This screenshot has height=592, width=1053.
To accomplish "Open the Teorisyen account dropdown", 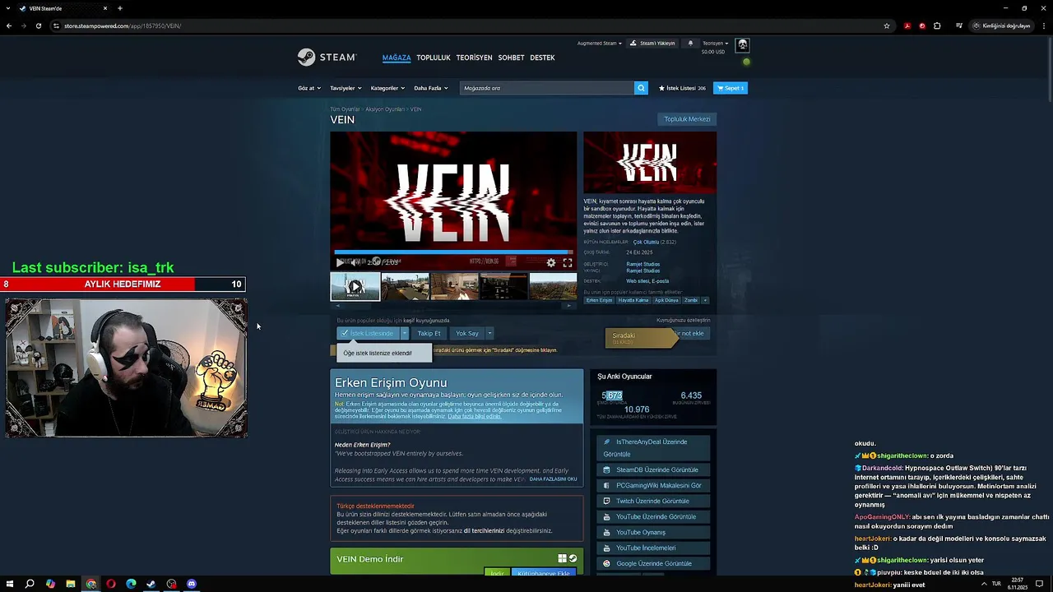I will tap(715, 43).
